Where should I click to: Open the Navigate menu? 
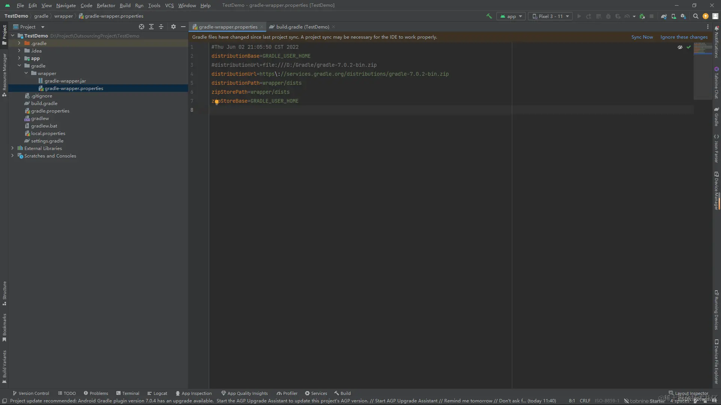66,5
